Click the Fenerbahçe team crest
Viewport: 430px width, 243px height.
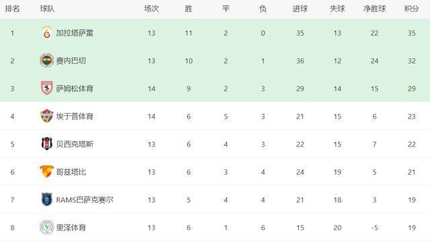click(46, 60)
